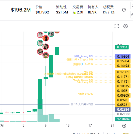Click the 0.12301 price tag
This screenshot has width=133, height=134.
123,72
